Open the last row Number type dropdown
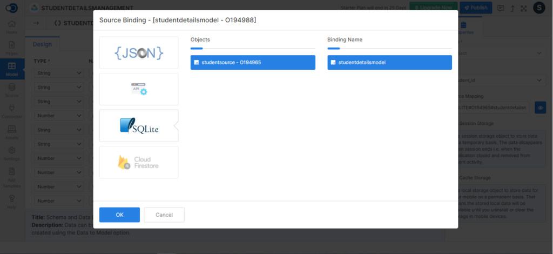 (59, 200)
